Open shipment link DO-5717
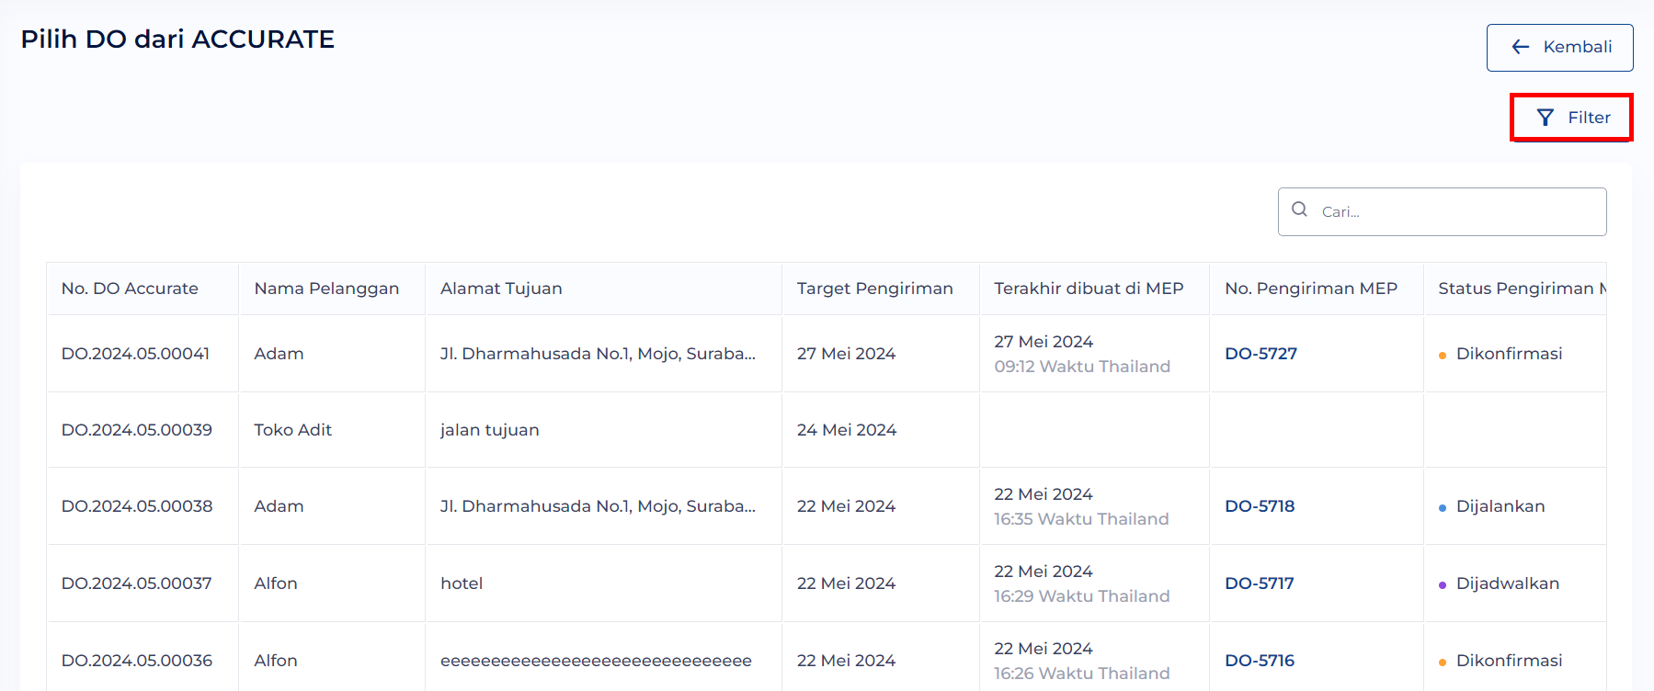The height and width of the screenshot is (691, 1654). point(1259,583)
